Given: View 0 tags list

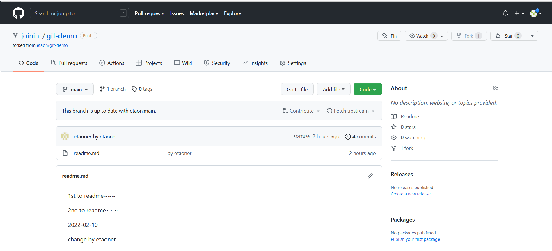Looking at the screenshot, I should click(142, 89).
